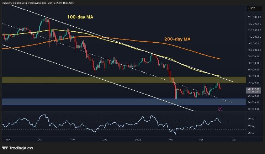Screen dimensions: 265x154
Task: Click the Dec label on time axis
Action: 105,140
